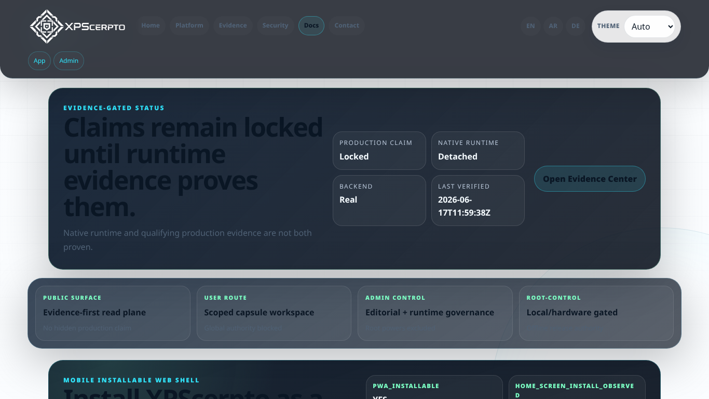Click the Last Verified timestamp card

pyautogui.click(x=478, y=201)
